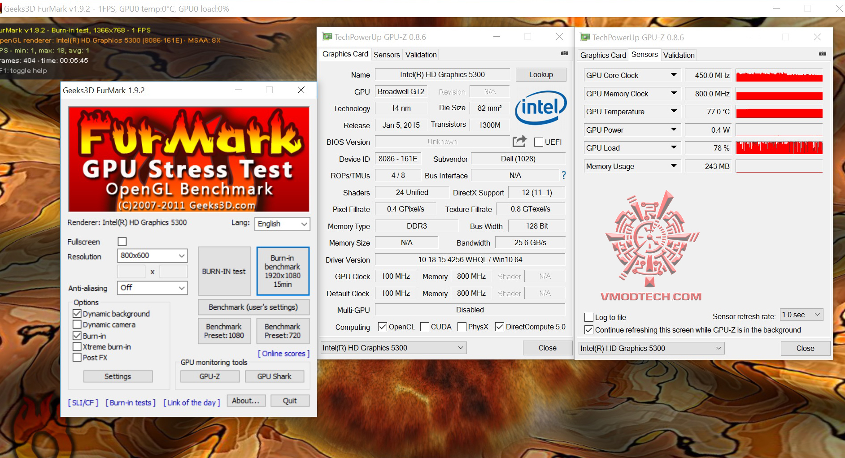Close the FurMark 1.9.2 settings dialog
Viewport: 845px width, 458px height.
coord(301,90)
